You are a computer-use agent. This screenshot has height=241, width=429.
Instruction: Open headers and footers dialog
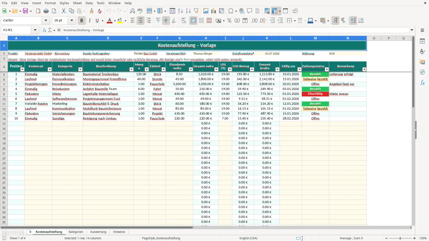pos(257,11)
